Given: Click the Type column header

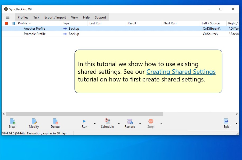Looking at the screenshot, I should [x=74, y=23].
